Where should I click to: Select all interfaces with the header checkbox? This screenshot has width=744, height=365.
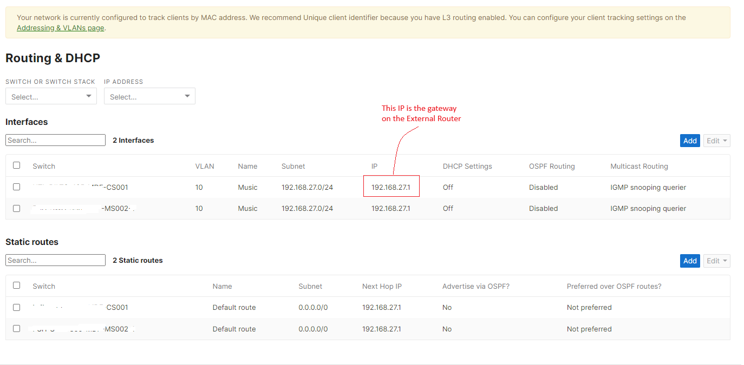tap(16, 165)
